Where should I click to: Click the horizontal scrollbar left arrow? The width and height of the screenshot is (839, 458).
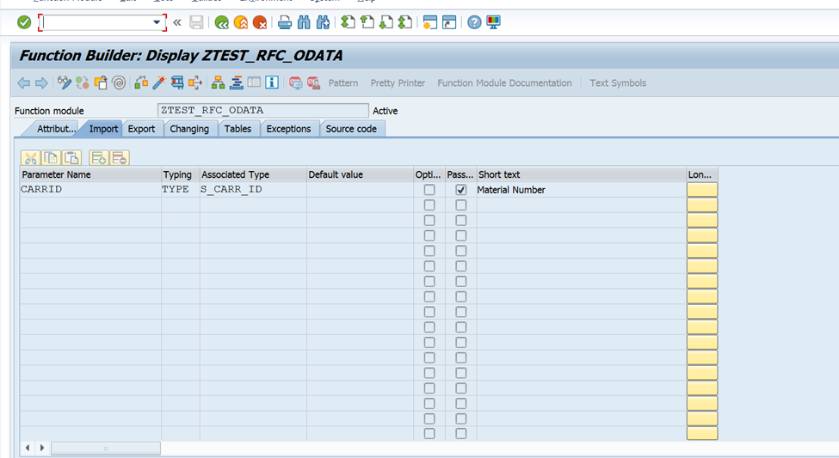pyautogui.click(x=28, y=448)
